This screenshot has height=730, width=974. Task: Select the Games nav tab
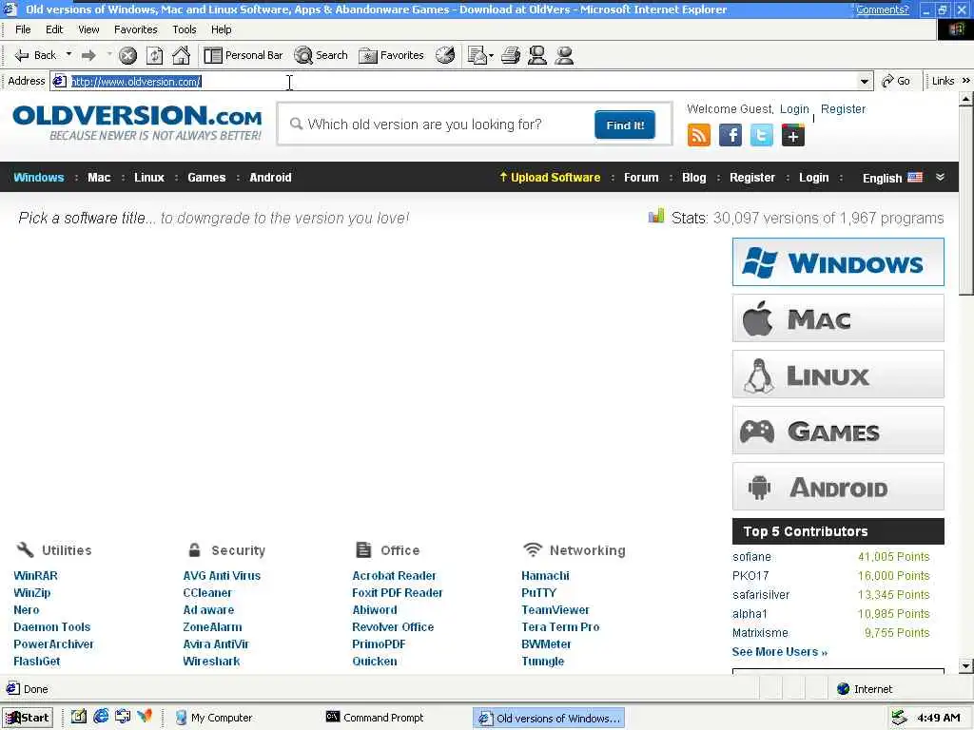pyautogui.click(x=206, y=178)
